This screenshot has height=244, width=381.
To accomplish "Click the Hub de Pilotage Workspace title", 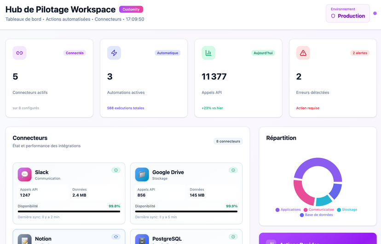I will click(x=60, y=10).
